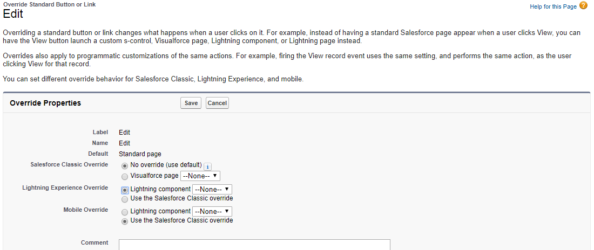The height and width of the screenshot is (250, 594).
Task: Use Salesforce Classic override for Mobile
Action: point(125,221)
